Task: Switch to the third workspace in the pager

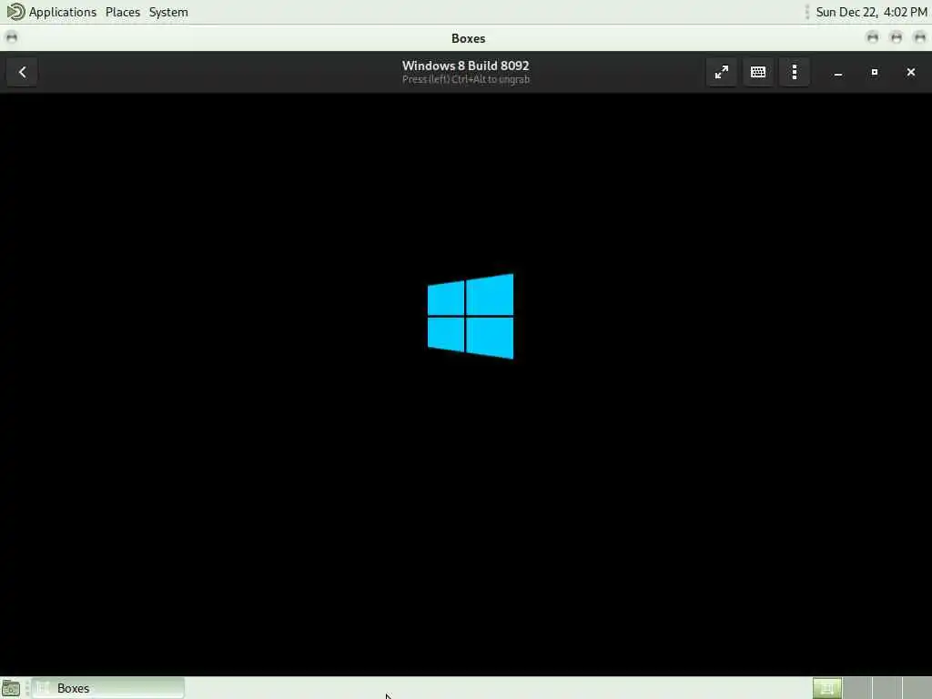Action: click(886, 688)
